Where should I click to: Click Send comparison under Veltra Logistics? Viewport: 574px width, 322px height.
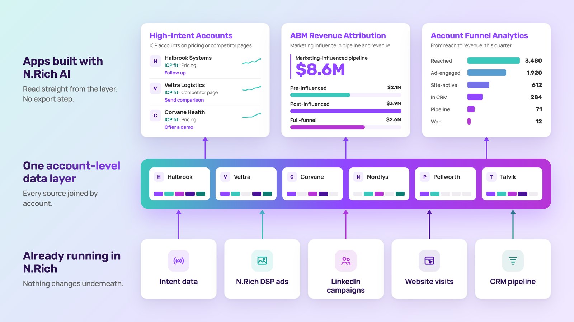pos(184,100)
